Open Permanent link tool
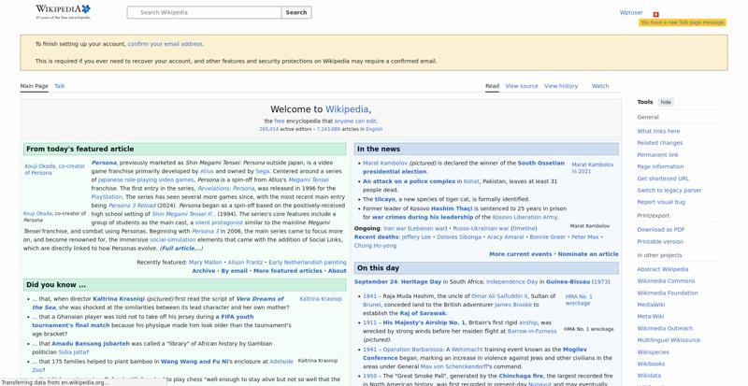The image size is (748, 386). click(x=657, y=154)
